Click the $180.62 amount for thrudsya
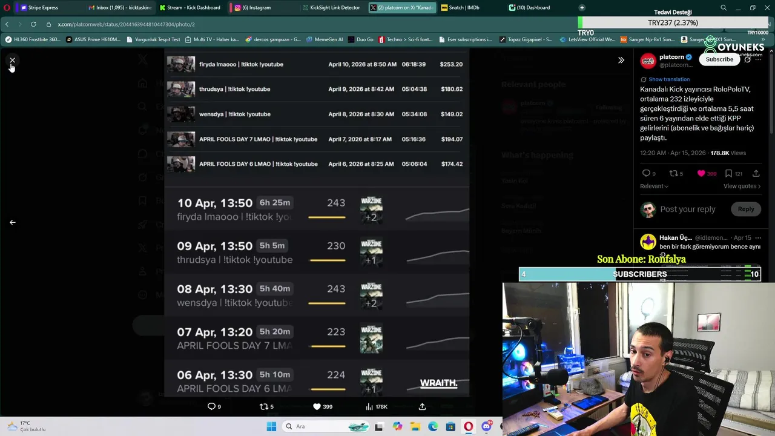The height and width of the screenshot is (436, 775). [452, 89]
